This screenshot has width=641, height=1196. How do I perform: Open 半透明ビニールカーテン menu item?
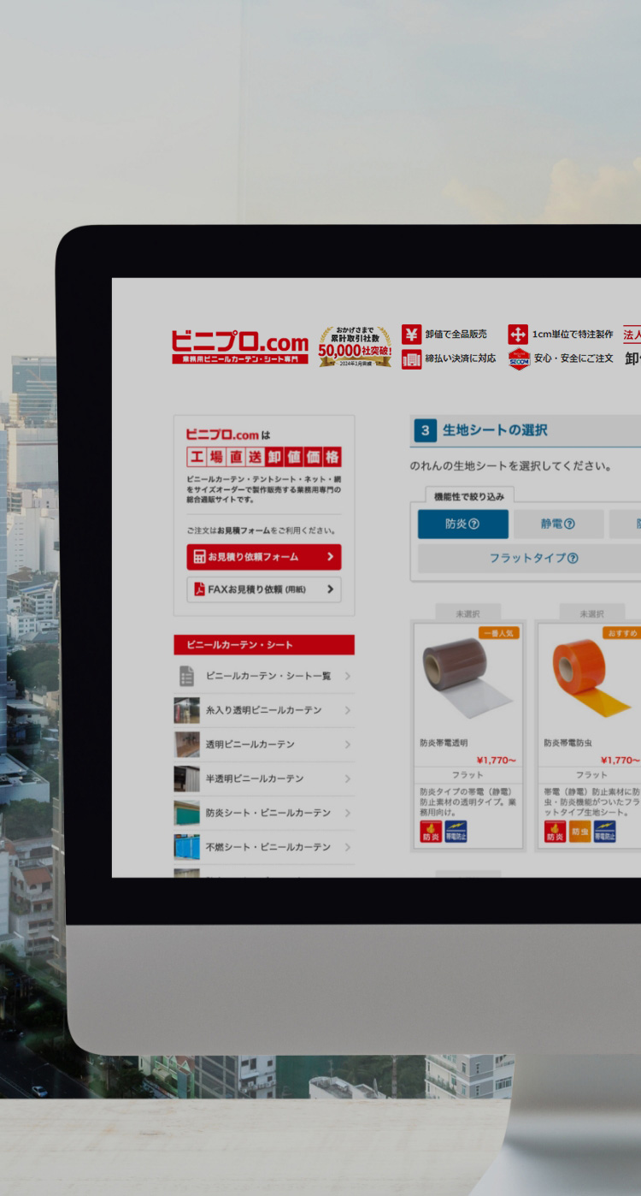264,779
